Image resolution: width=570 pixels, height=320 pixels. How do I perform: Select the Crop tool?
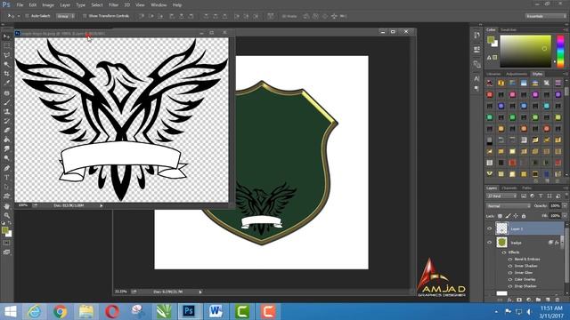pos(6,74)
